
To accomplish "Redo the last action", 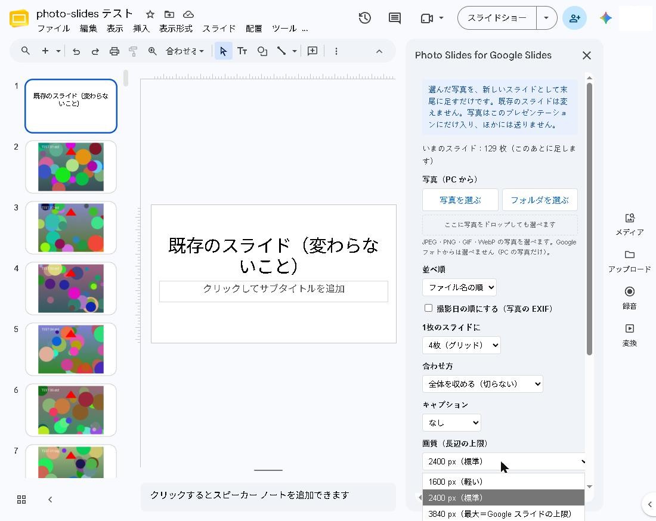I will point(95,51).
